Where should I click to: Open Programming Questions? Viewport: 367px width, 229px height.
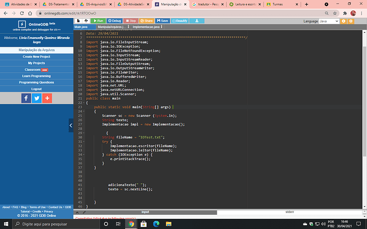pos(37,82)
